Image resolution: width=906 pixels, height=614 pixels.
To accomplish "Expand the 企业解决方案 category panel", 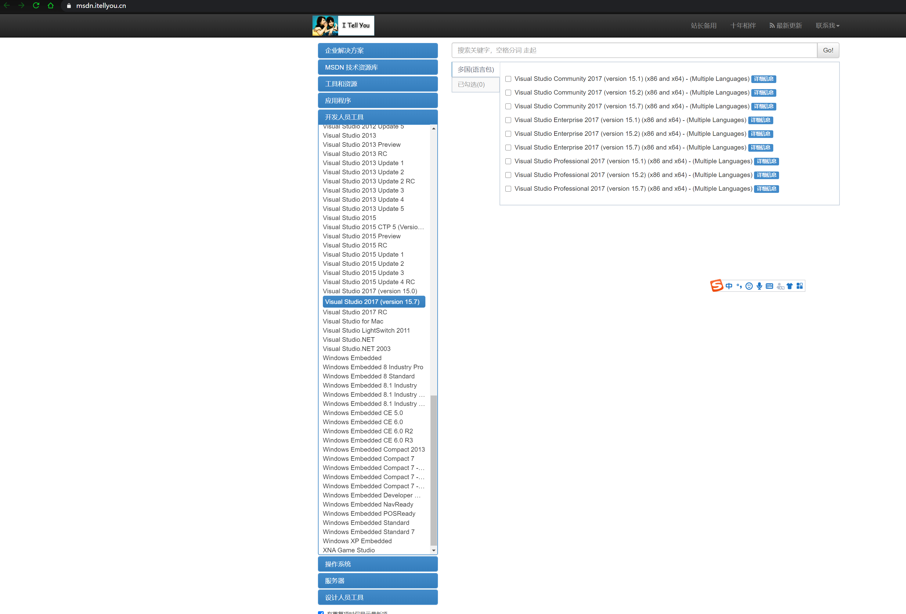I will [x=377, y=51].
